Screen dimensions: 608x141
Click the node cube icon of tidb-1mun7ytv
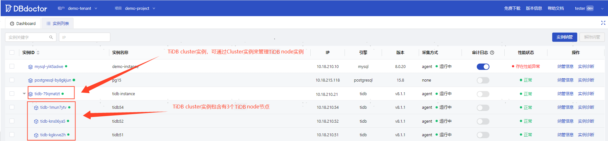(36, 107)
